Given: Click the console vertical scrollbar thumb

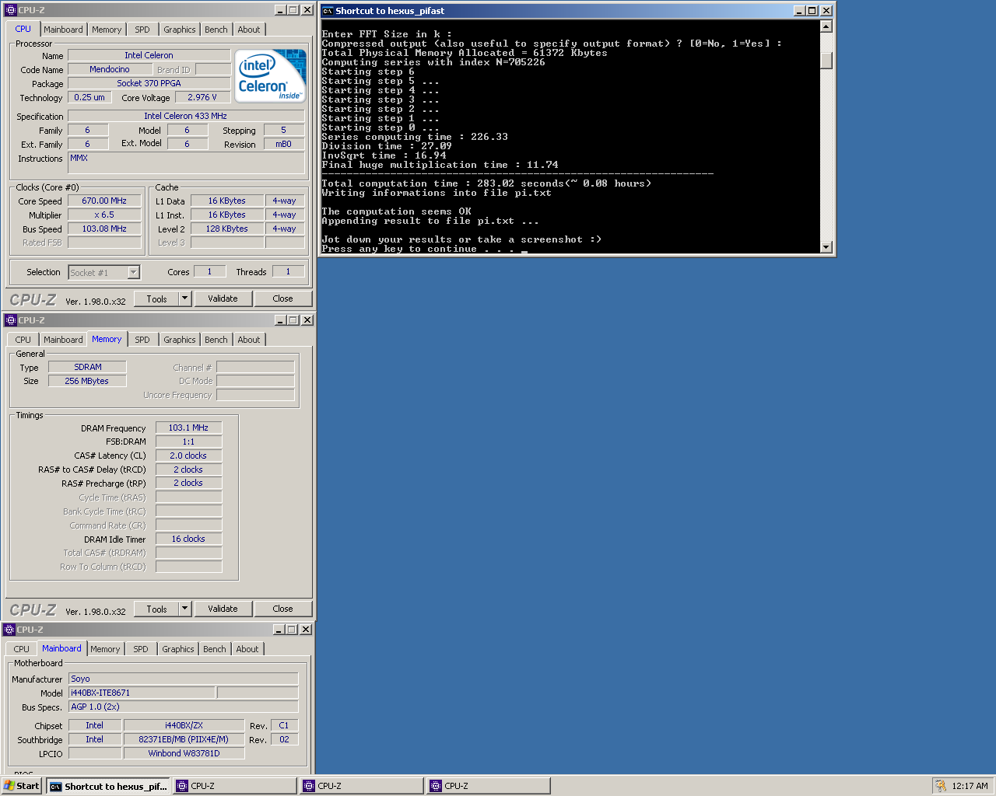Looking at the screenshot, I should click(x=826, y=61).
